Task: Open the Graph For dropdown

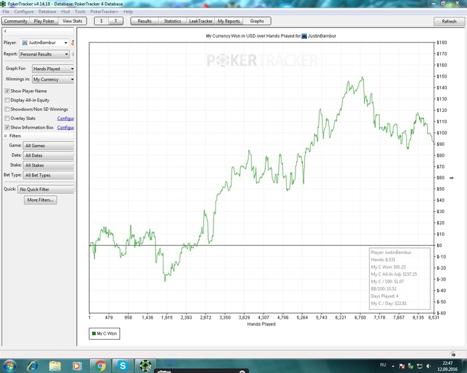Action: coord(53,69)
